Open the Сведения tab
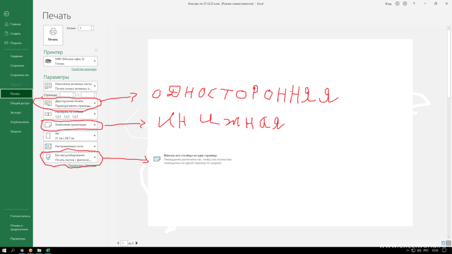This screenshot has width=452, height=254. click(x=16, y=56)
